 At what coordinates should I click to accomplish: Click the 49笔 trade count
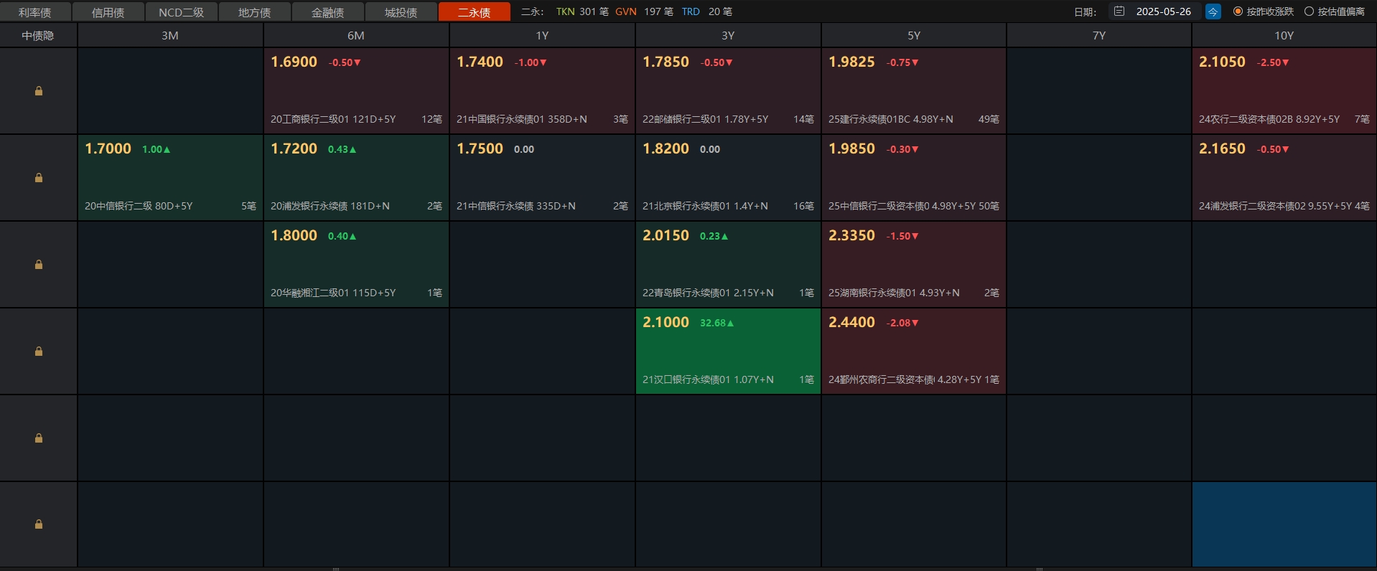tap(989, 119)
